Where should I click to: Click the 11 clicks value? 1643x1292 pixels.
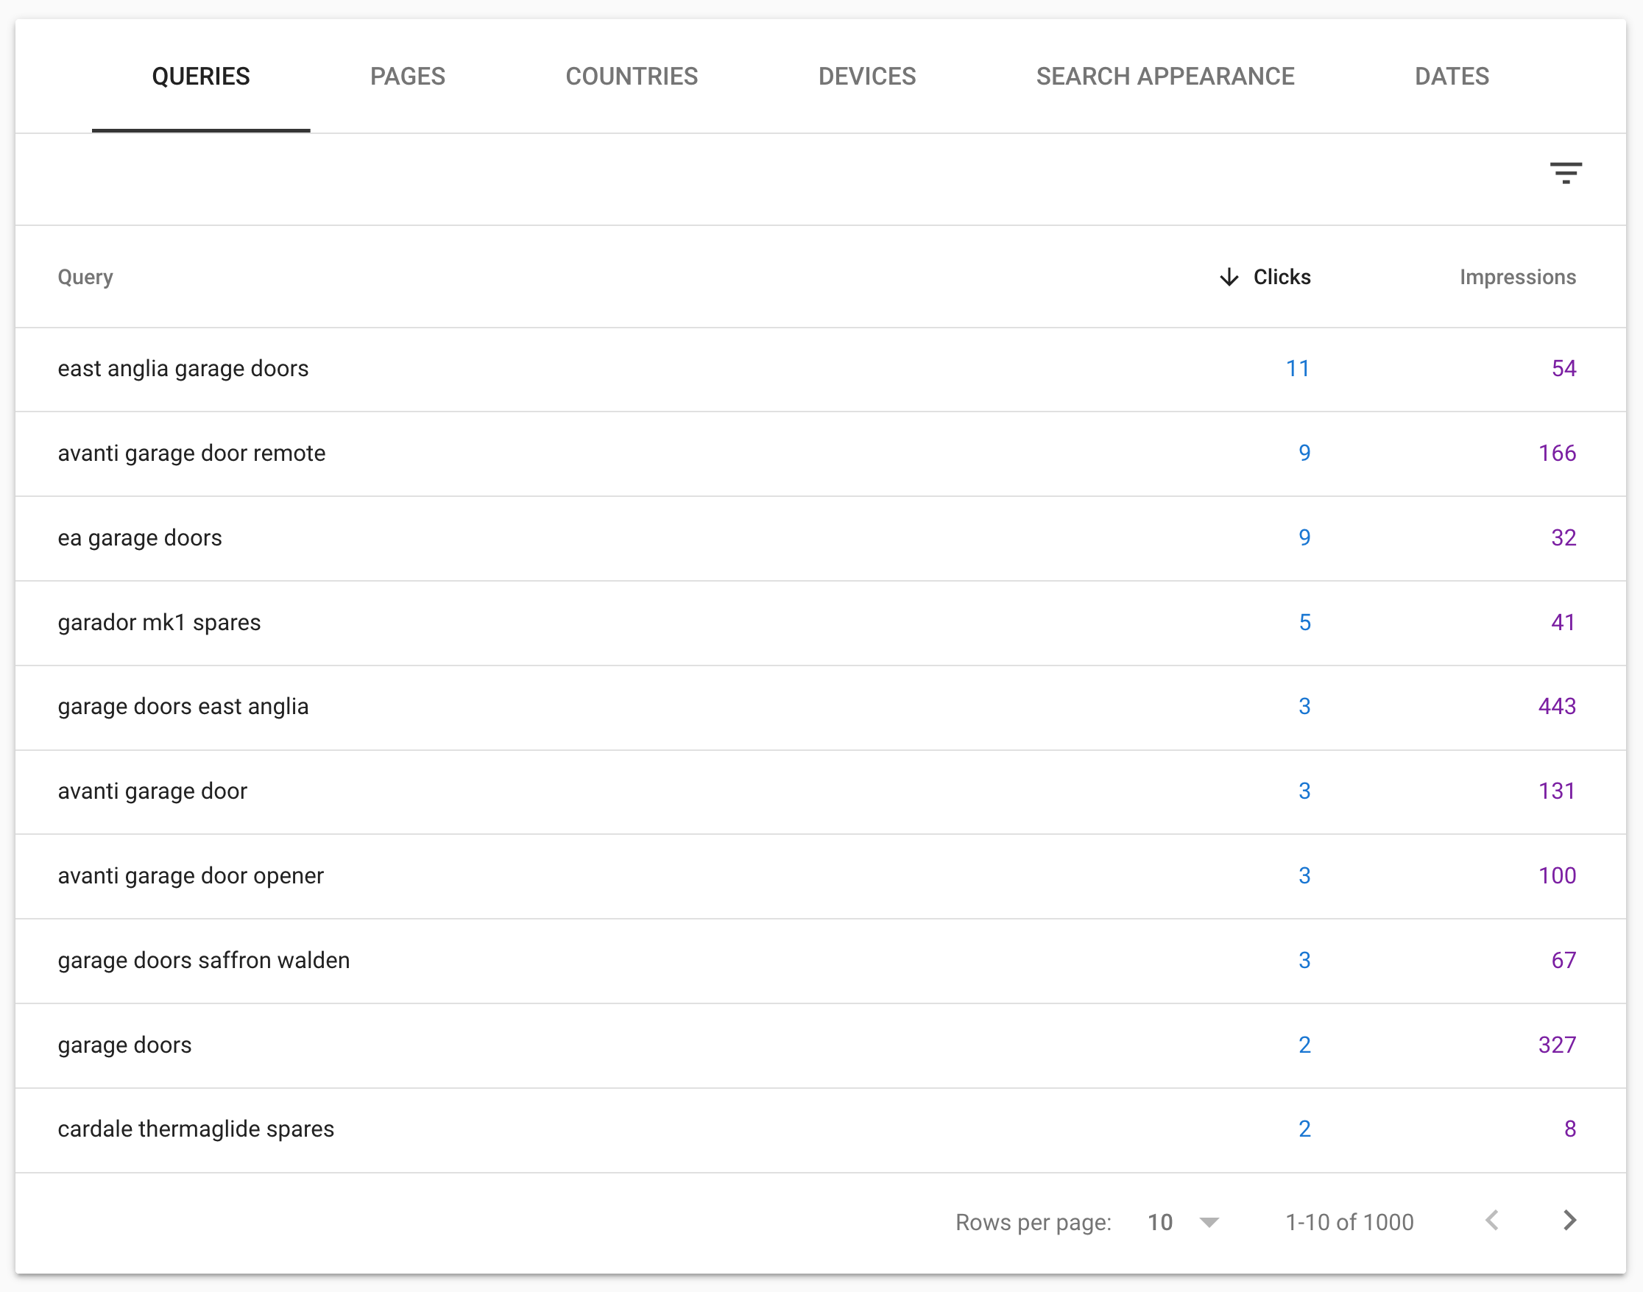(1298, 368)
